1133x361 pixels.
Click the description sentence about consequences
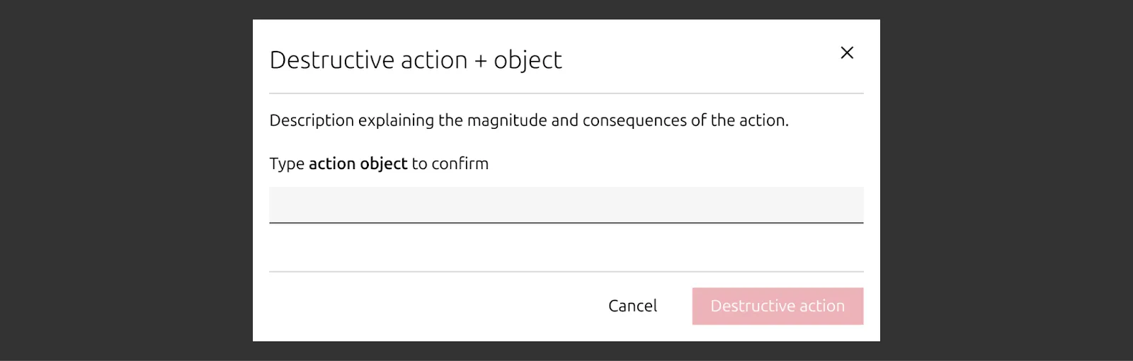point(528,120)
